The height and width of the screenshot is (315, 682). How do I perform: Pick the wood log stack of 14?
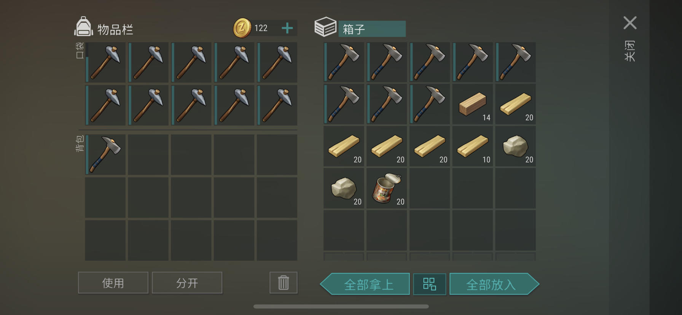point(472,104)
